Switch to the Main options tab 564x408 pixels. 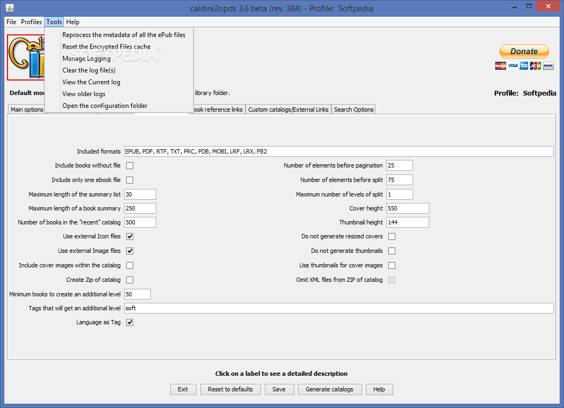click(27, 110)
